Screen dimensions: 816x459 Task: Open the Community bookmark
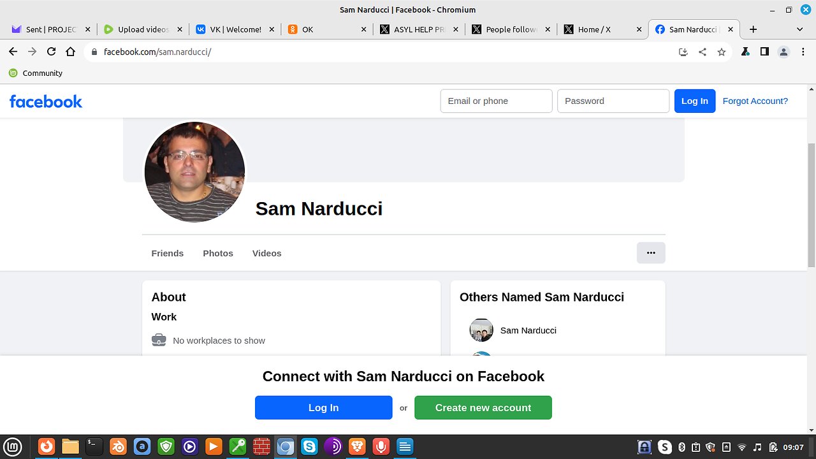click(x=36, y=73)
